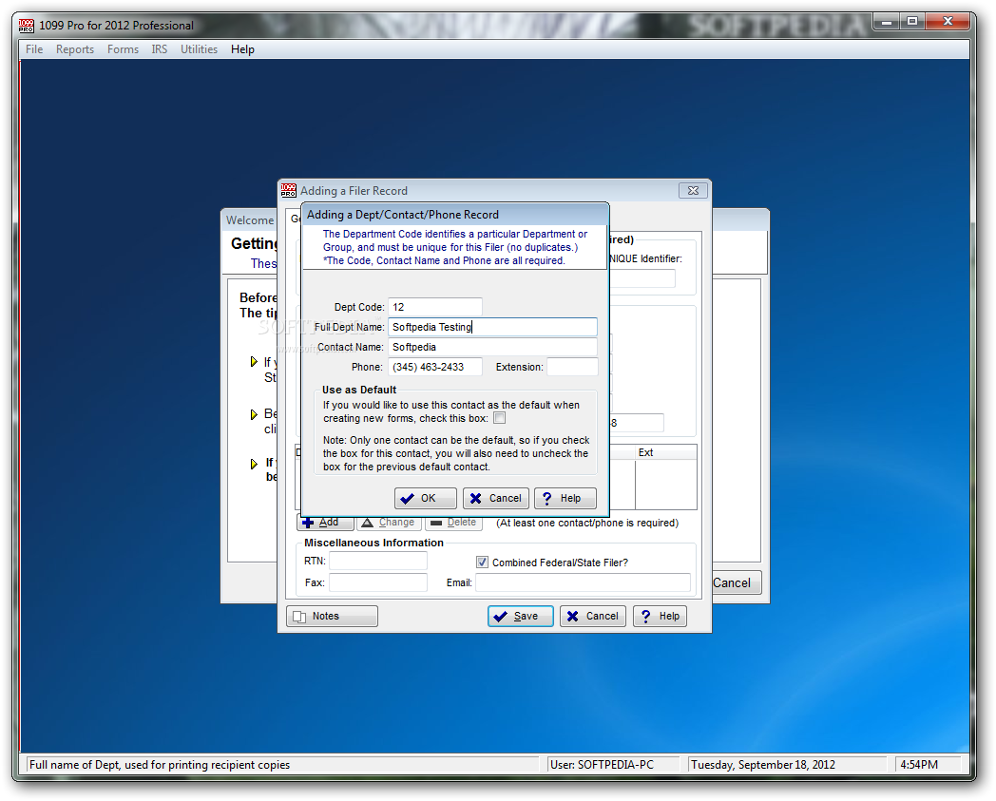
Task: Click the RTN input field
Action: pyautogui.click(x=378, y=561)
